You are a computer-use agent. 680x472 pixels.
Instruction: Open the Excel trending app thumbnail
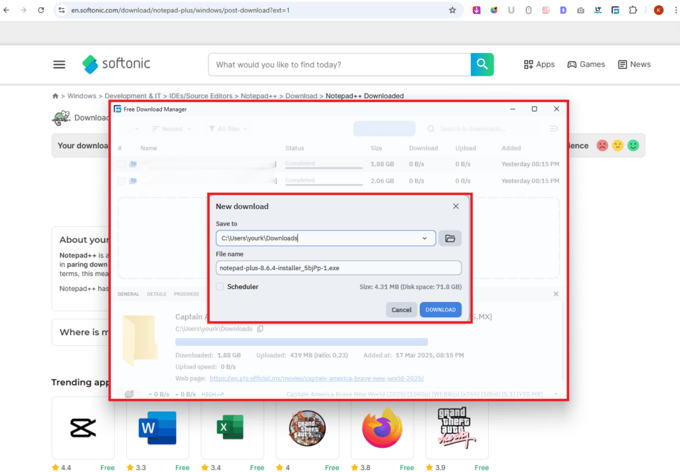(x=232, y=428)
